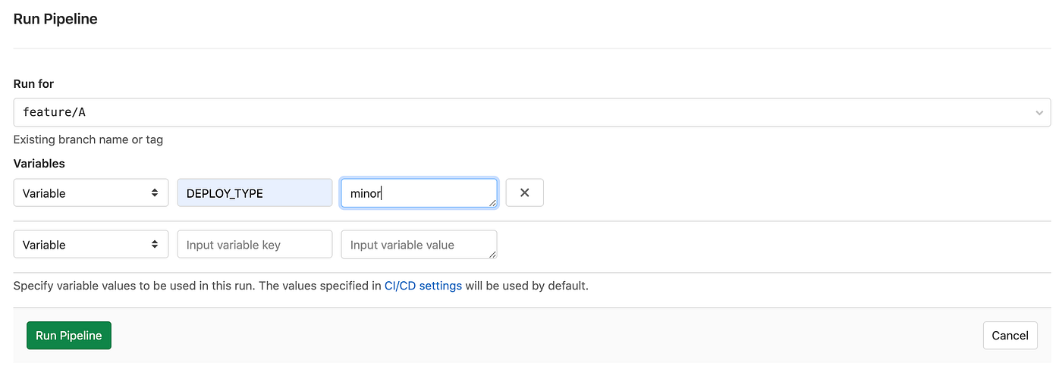Click the Run for label
The image size is (1062, 366).
(33, 83)
